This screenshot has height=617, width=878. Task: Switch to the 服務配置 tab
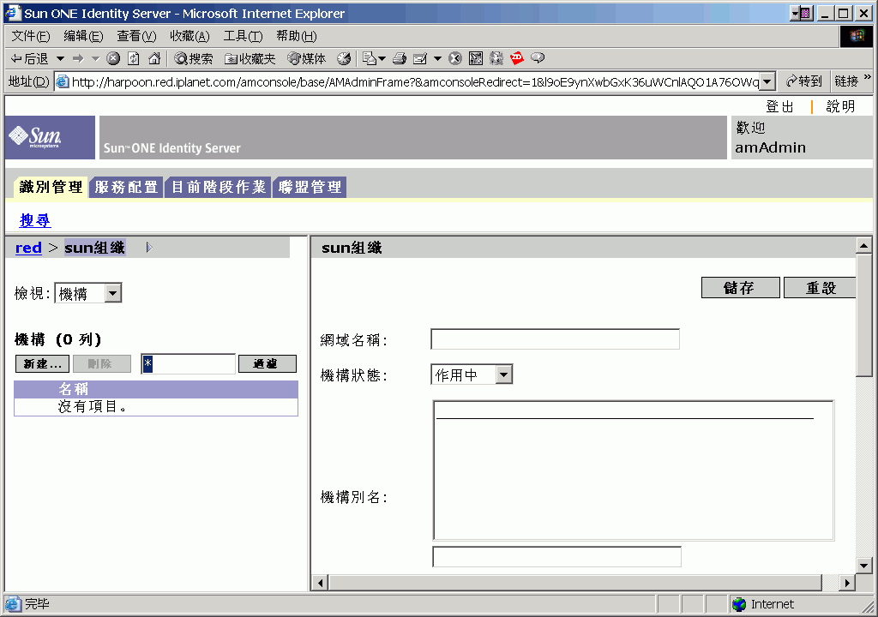click(x=127, y=187)
